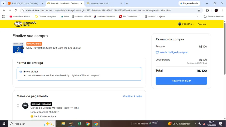Open the Diferpan Distribuido... bookmark
The height and width of the screenshot is (127, 226).
[105, 17]
